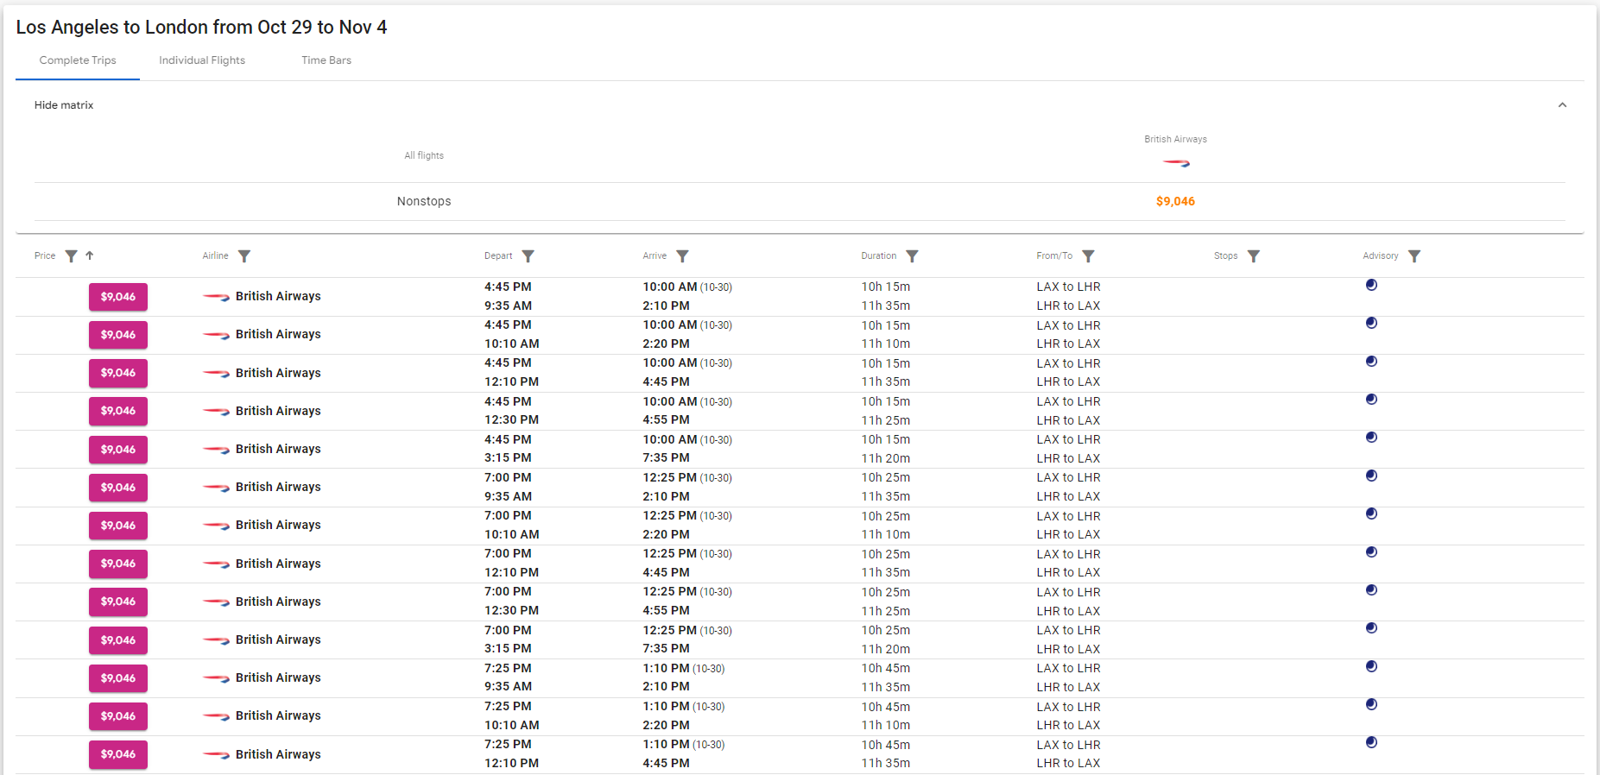1600x775 pixels.
Task: Select $9,046 fare for 7:00 PM / 9:35 AM trip
Action: pyautogui.click(x=118, y=488)
